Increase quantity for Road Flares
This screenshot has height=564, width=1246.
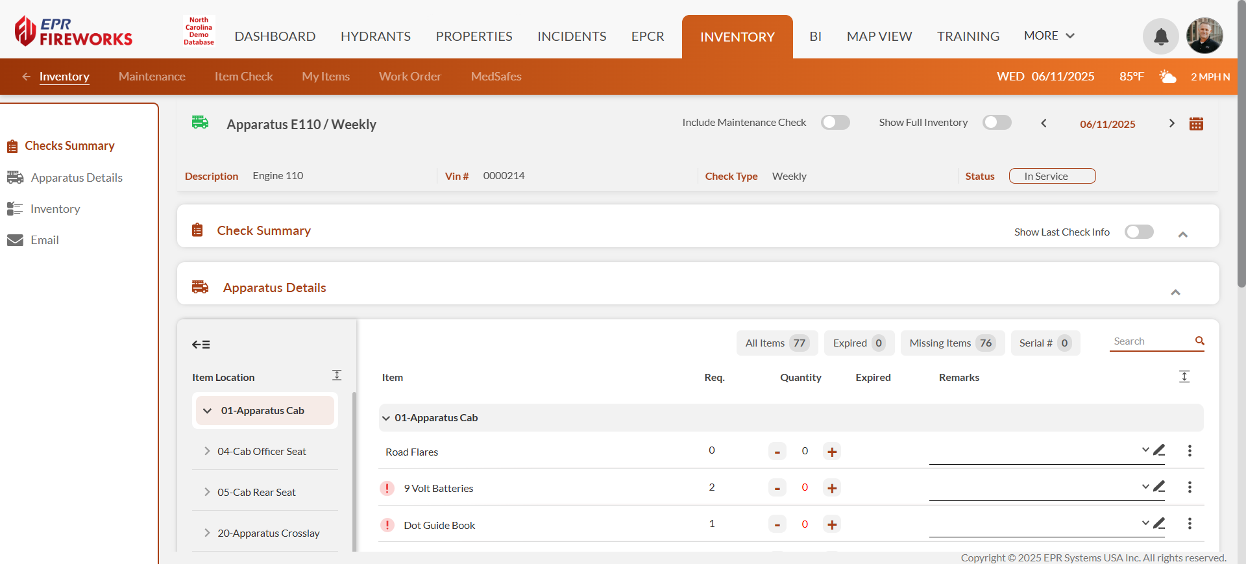832,452
